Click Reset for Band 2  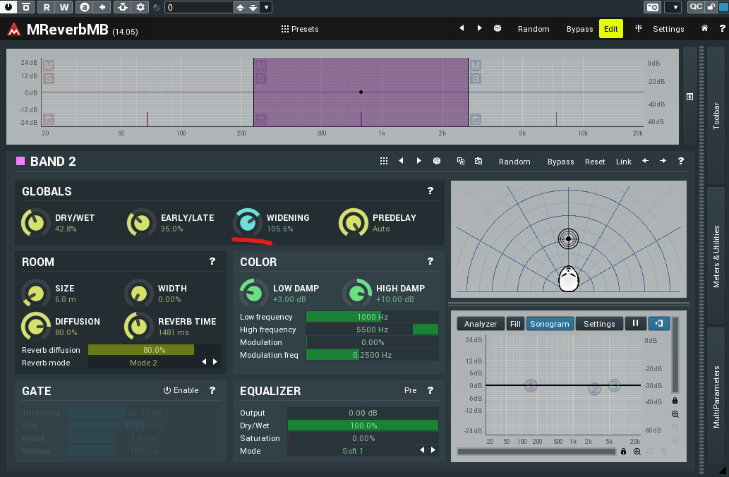595,162
